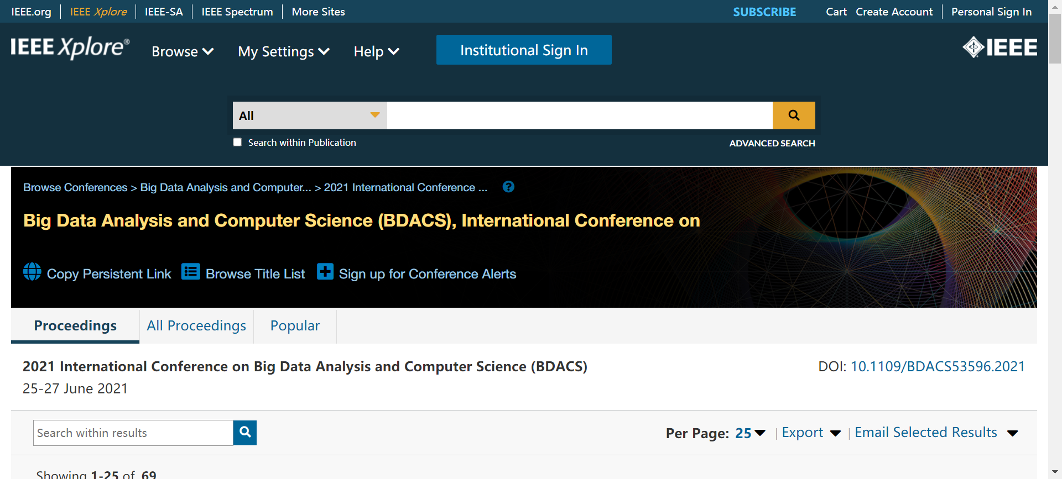The width and height of the screenshot is (1062, 479).
Task: Click Personal Sign In
Action: pos(991,12)
